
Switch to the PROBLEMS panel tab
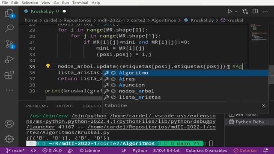tap(37, 106)
